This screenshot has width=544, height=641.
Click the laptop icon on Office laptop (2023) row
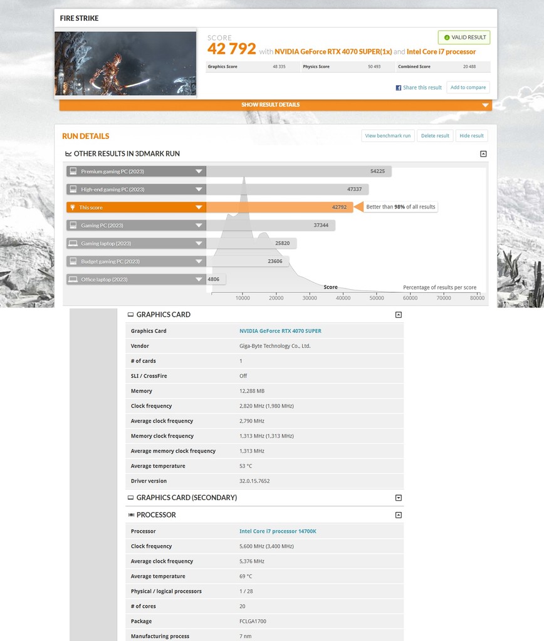73,279
